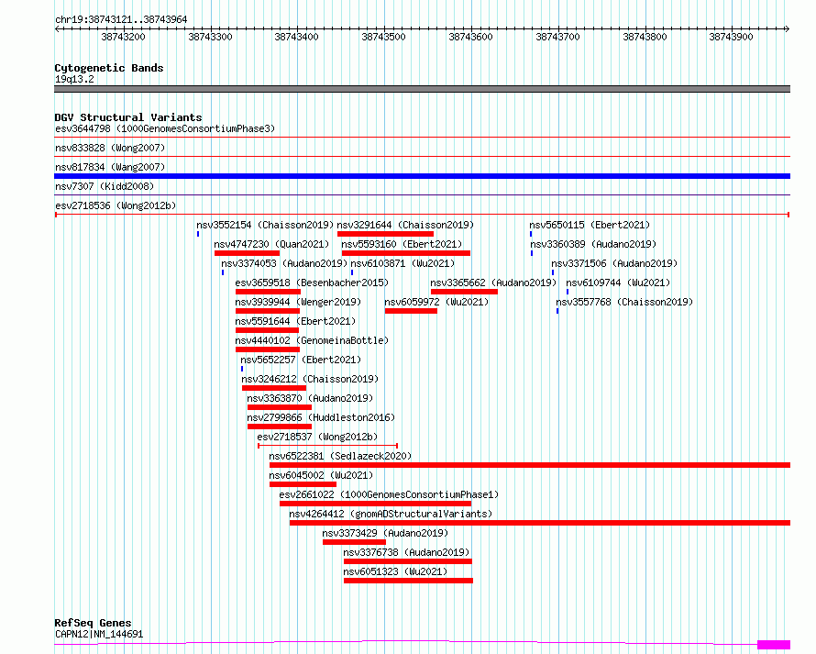The width and height of the screenshot is (816, 654).
Task: Click the esv3644798 1000GenomesConsortiumPhase3 variant label
Action: [165, 128]
